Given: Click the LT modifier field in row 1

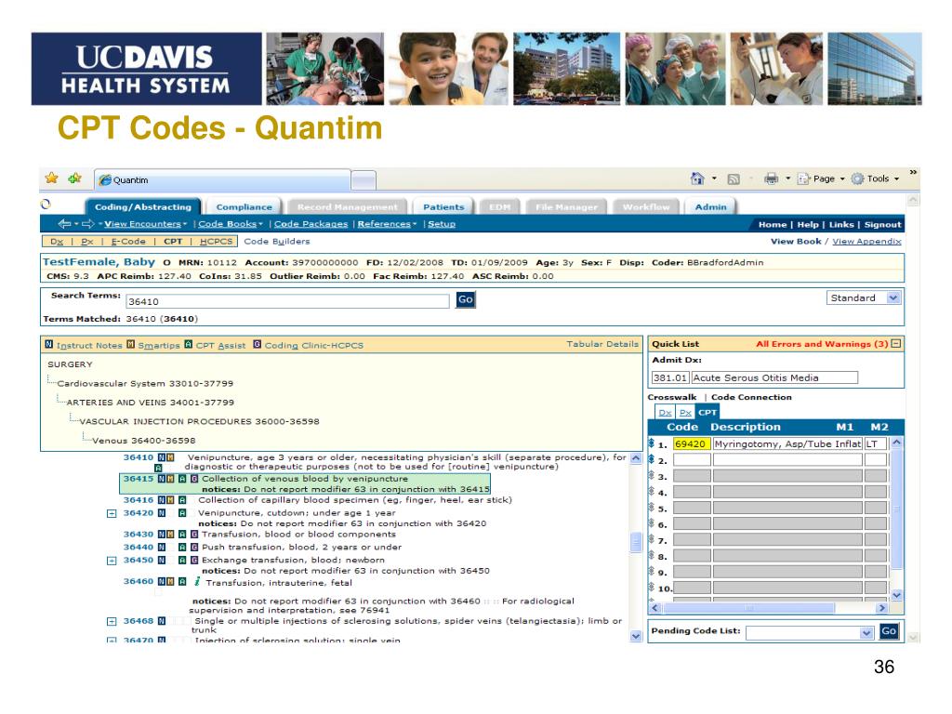Looking at the screenshot, I should coord(876,443).
